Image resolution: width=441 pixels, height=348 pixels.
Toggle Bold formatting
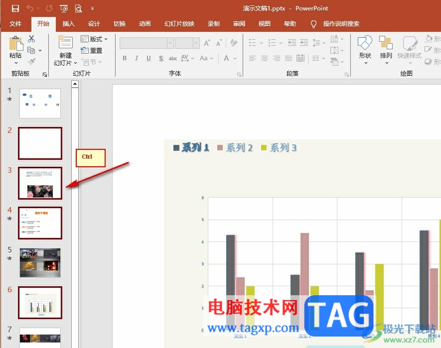[x=125, y=58]
